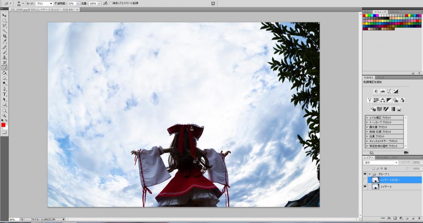
Task: Switch to the カラー tab
Action: click(x=367, y=12)
